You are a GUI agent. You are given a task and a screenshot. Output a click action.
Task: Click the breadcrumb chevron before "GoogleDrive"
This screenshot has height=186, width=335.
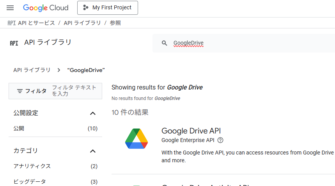point(59,70)
